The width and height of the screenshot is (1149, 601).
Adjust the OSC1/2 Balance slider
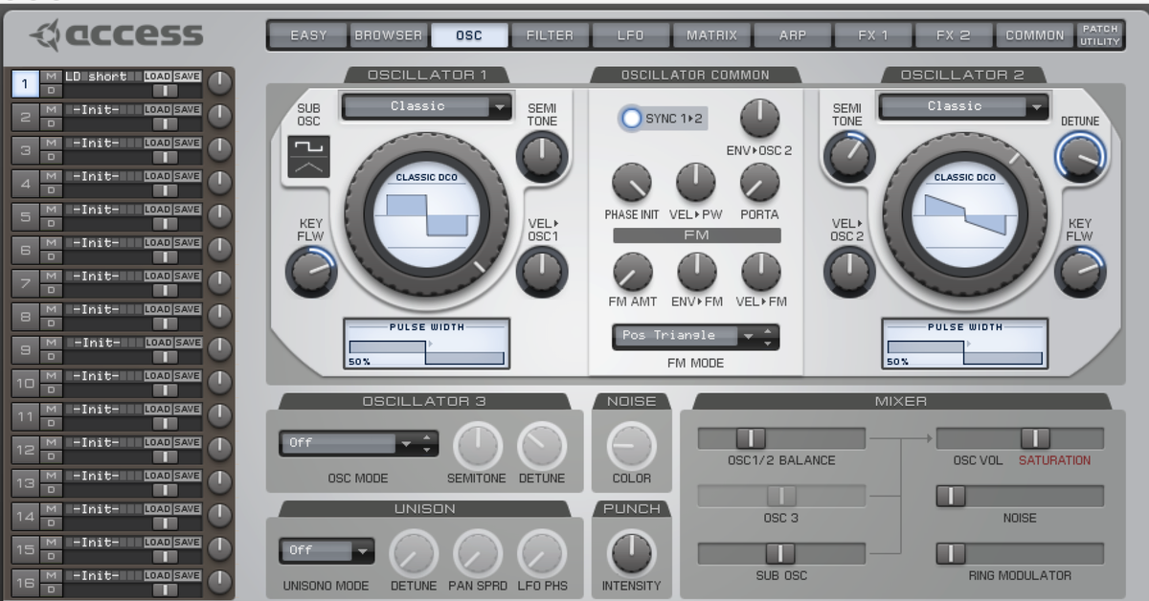pos(781,438)
